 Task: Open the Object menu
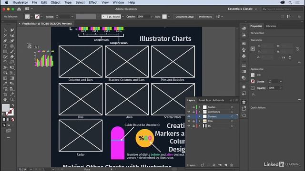[x=55, y=2]
